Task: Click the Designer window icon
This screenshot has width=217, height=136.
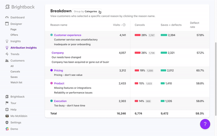Action: pyautogui.click(x=7, y=24)
